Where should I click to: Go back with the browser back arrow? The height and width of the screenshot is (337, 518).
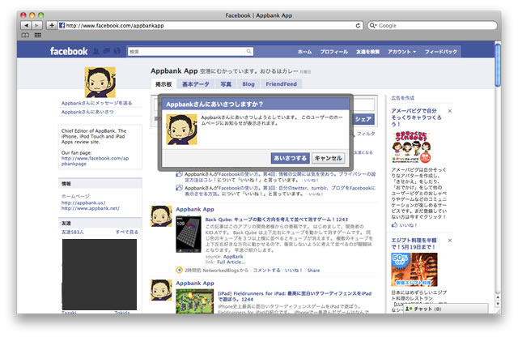click(26, 25)
